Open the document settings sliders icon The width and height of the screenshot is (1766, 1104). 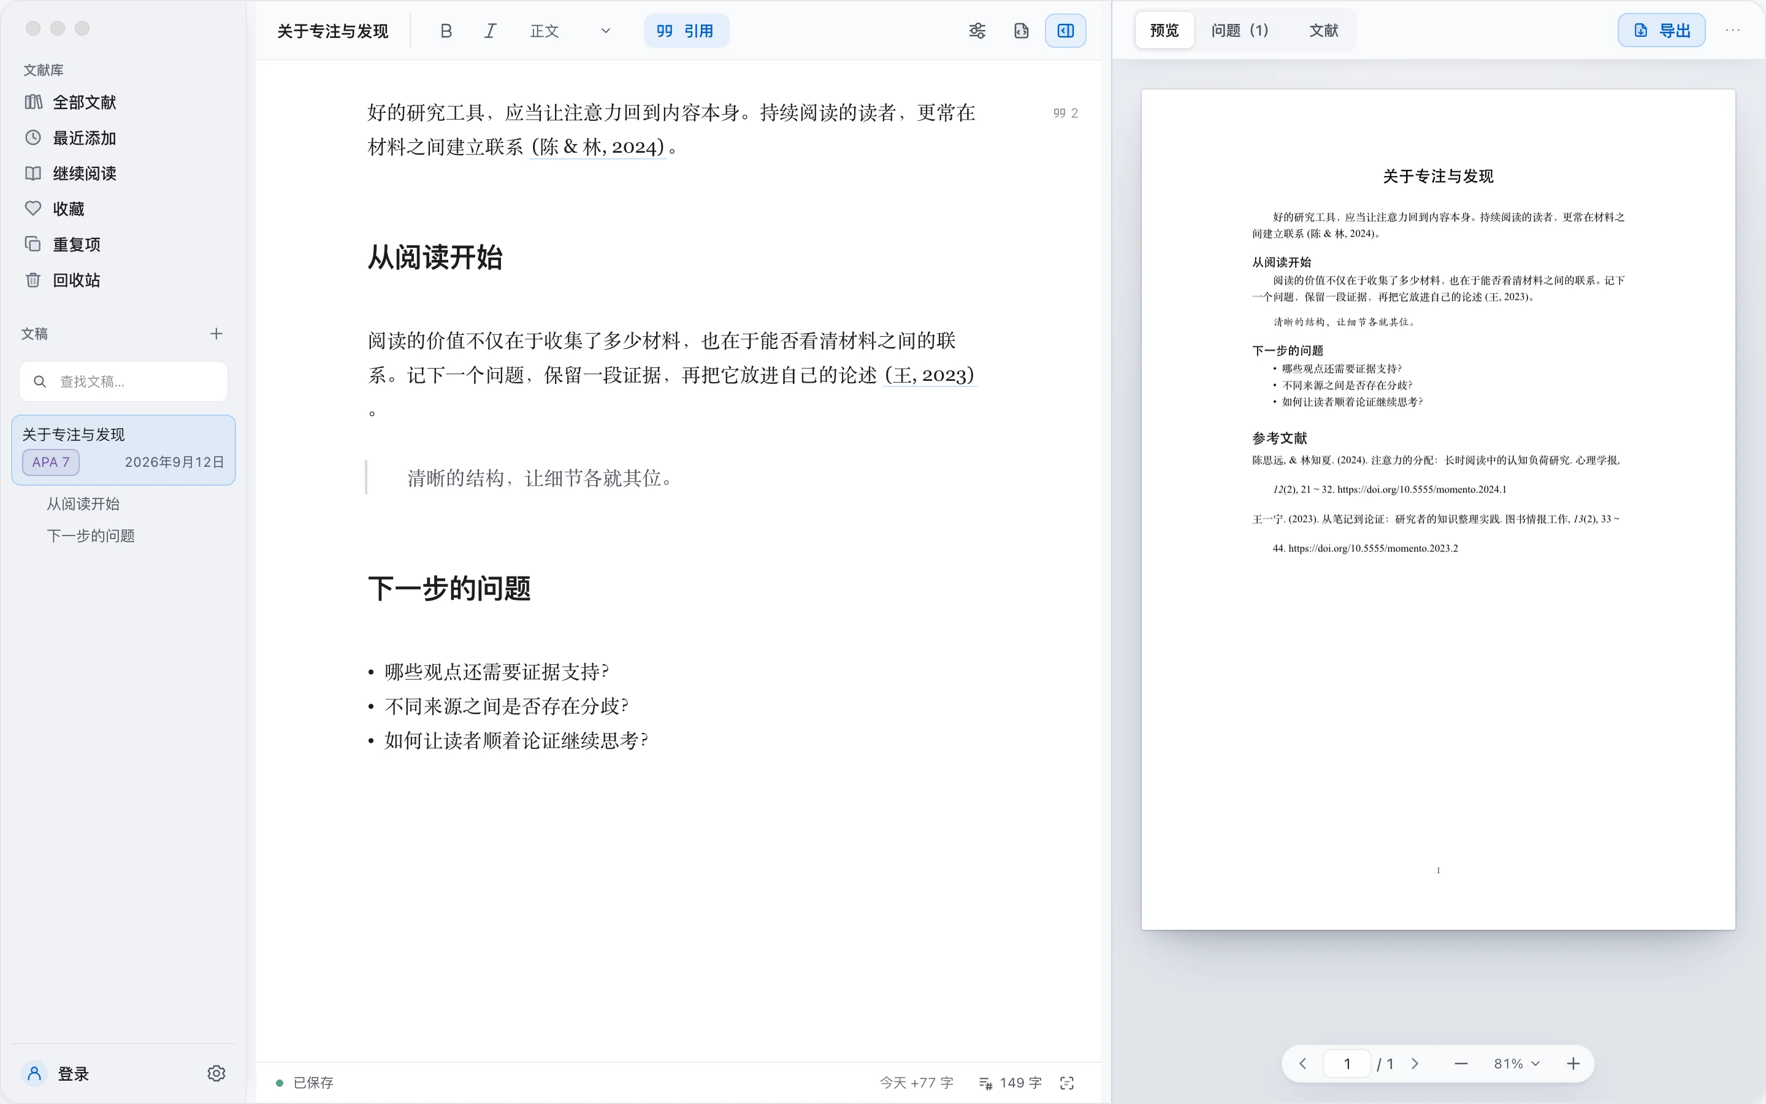[977, 31]
